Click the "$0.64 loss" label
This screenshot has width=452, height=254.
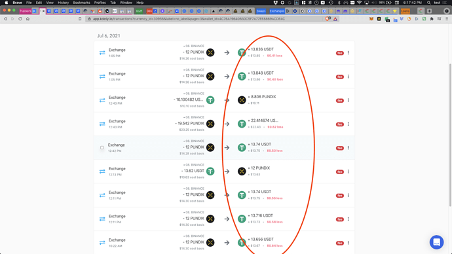pos(274,245)
